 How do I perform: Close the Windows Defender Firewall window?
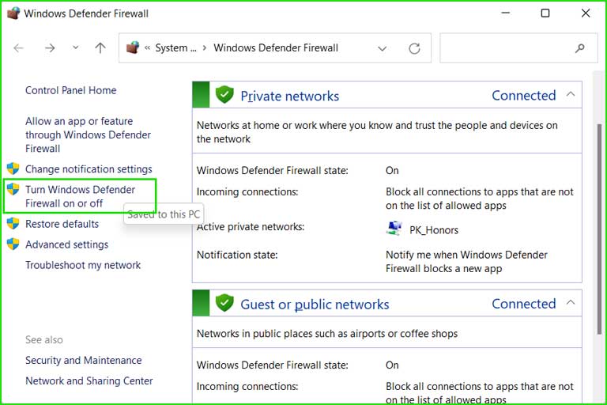(x=586, y=13)
